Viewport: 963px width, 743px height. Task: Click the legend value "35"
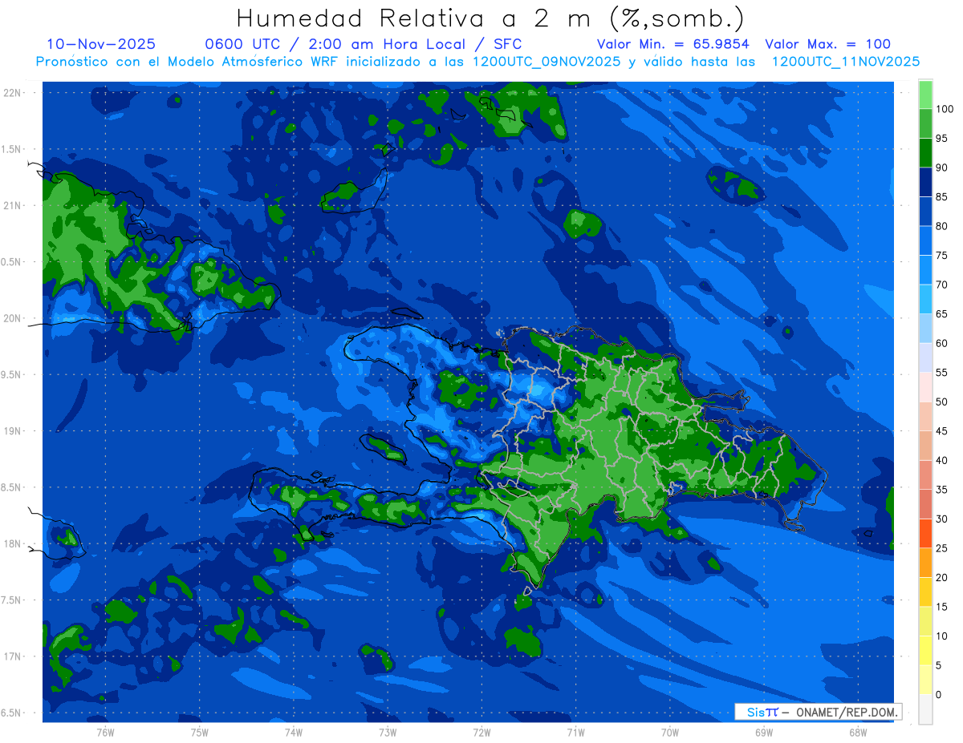tap(942, 490)
